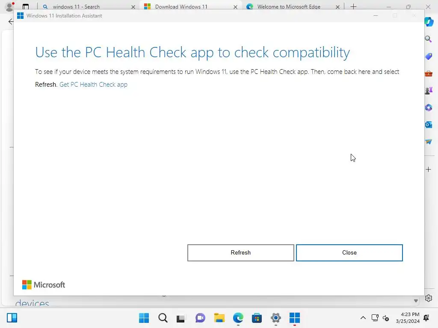The image size is (438, 328).
Task: Open Outlook icon in Edge sidebar
Action: click(429, 125)
